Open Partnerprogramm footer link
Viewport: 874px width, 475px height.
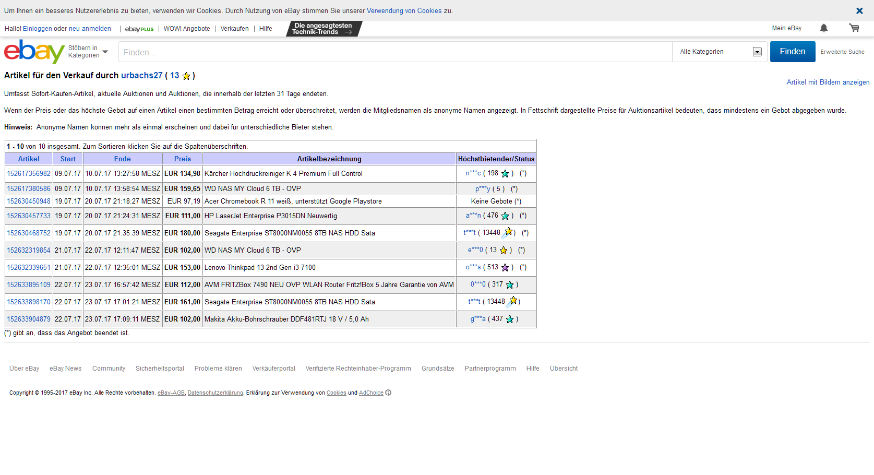[490, 369]
